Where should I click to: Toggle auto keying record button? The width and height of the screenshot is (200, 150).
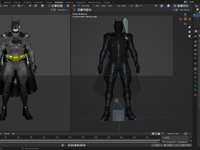[x=62, y=145]
